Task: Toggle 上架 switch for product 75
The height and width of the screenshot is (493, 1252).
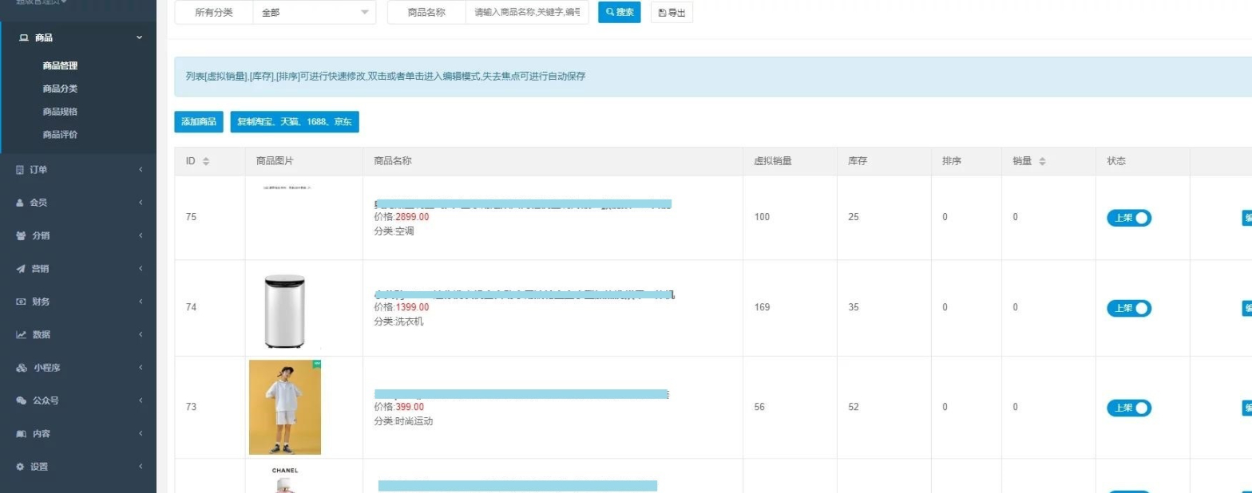Action: pos(1129,218)
